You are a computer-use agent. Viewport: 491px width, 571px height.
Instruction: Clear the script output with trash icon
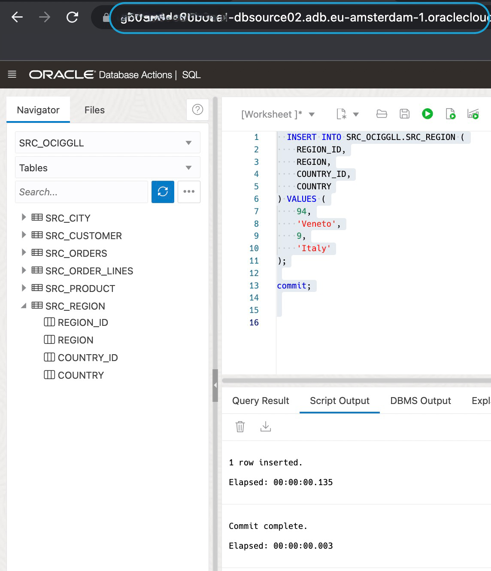coord(240,426)
